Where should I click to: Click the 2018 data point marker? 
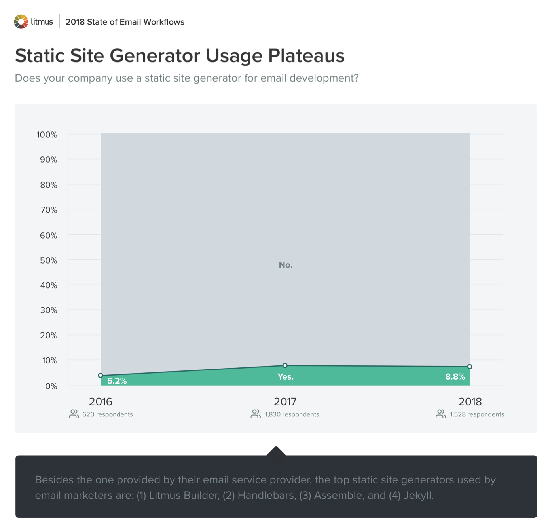(x=470, y=367)
